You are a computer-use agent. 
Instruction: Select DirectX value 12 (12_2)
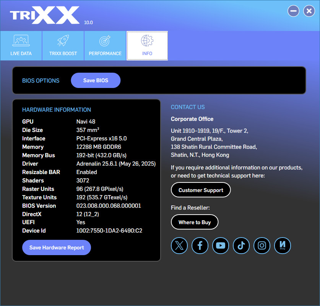(x=88, y=214)
